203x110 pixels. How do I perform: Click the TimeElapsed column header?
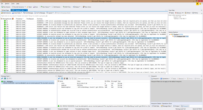tap(30, 19)
